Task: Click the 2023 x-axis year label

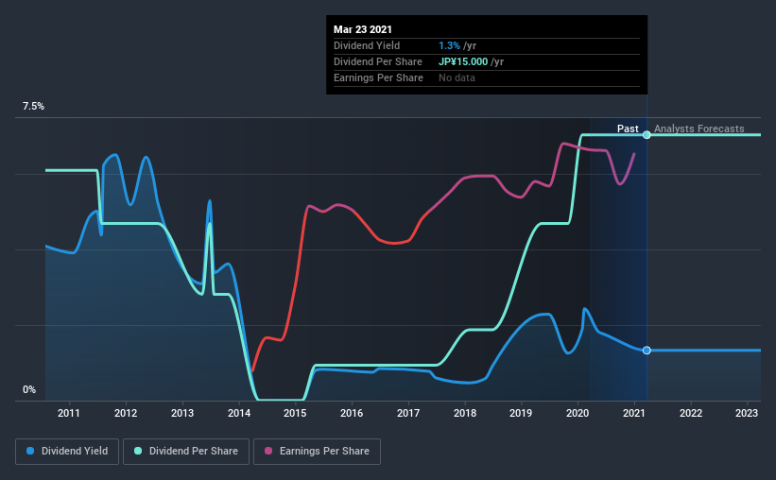Action: click(747, 413)
